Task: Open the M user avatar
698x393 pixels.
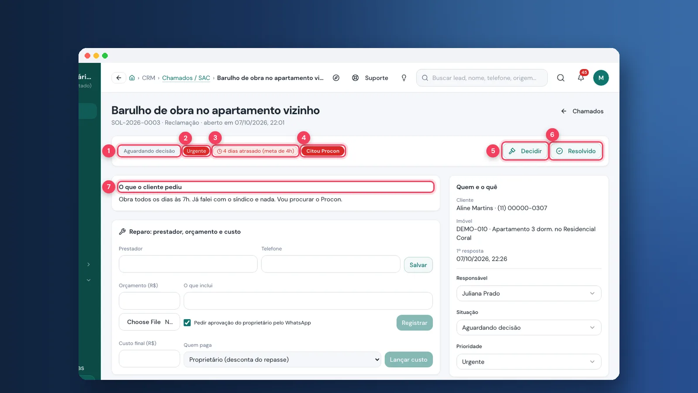Action: tap(601, 78)
